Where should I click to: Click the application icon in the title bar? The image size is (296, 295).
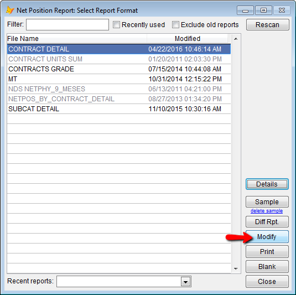tap(10, 10)
